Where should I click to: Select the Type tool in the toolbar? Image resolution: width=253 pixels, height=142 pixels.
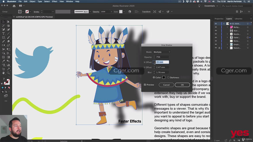3,34
